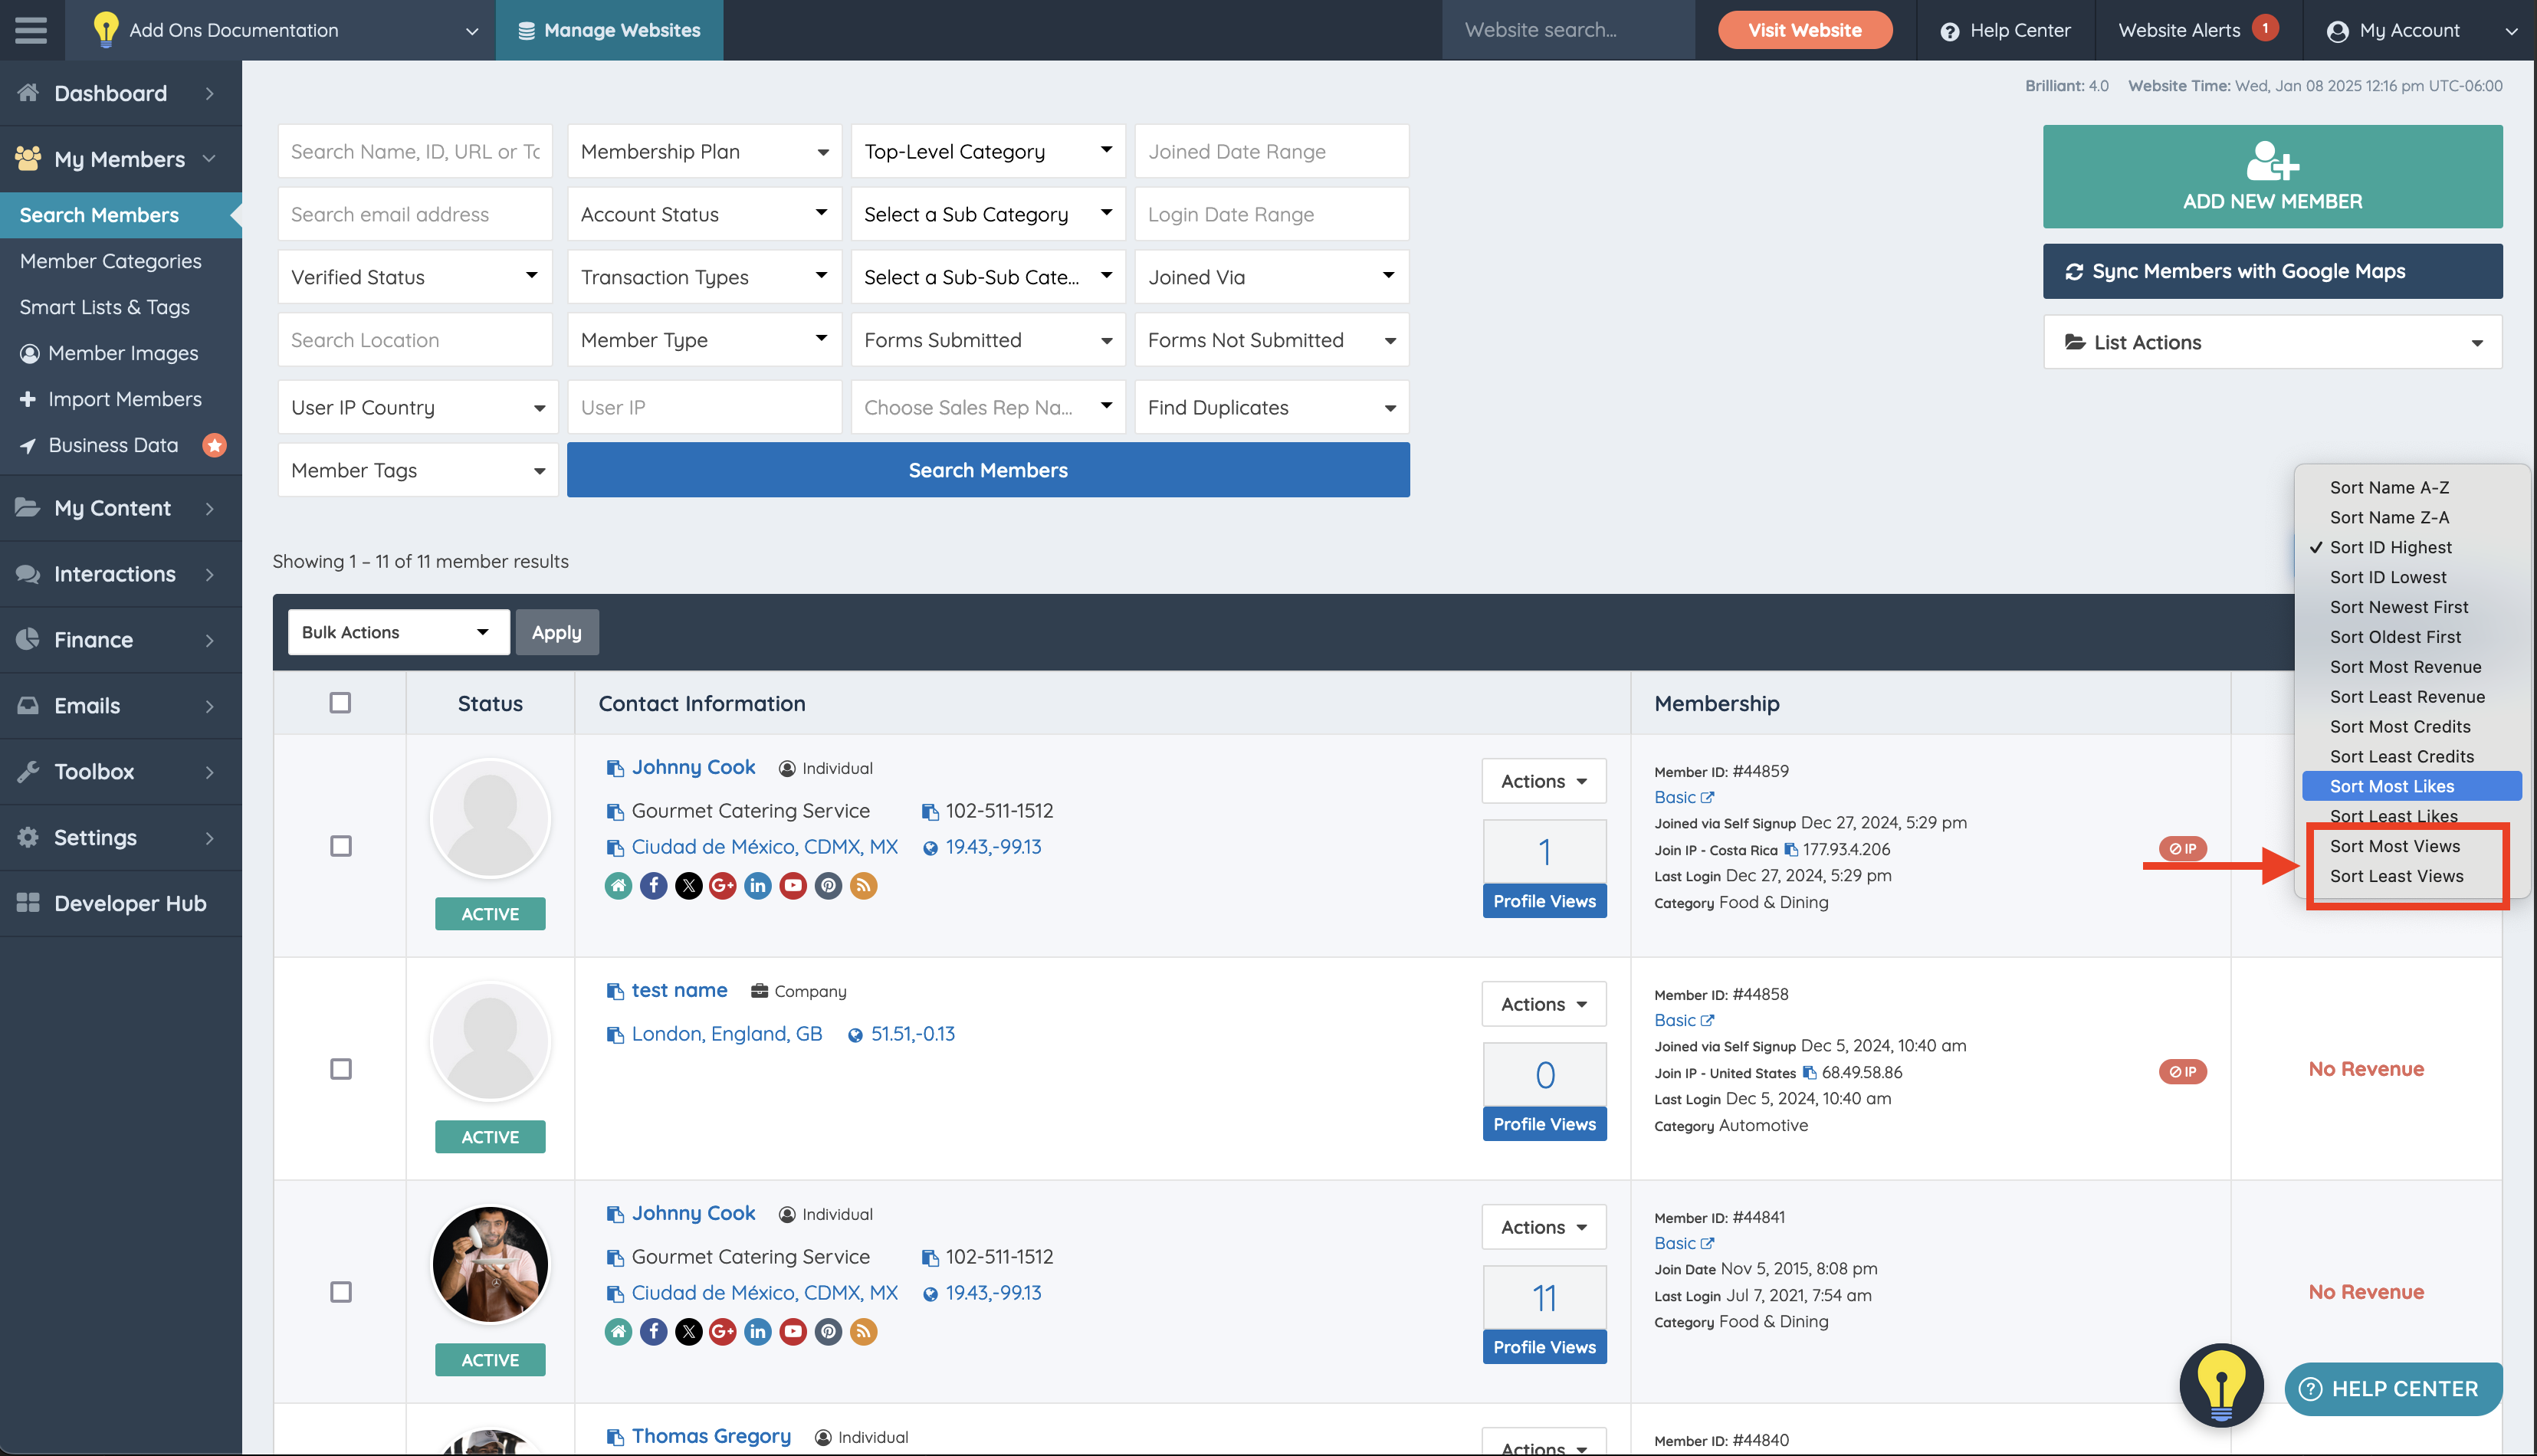Click copy icon next to Johnny Cook name
Image resolution: width=2537 pixels, height=1456 pixels.
tap(615, 768)
